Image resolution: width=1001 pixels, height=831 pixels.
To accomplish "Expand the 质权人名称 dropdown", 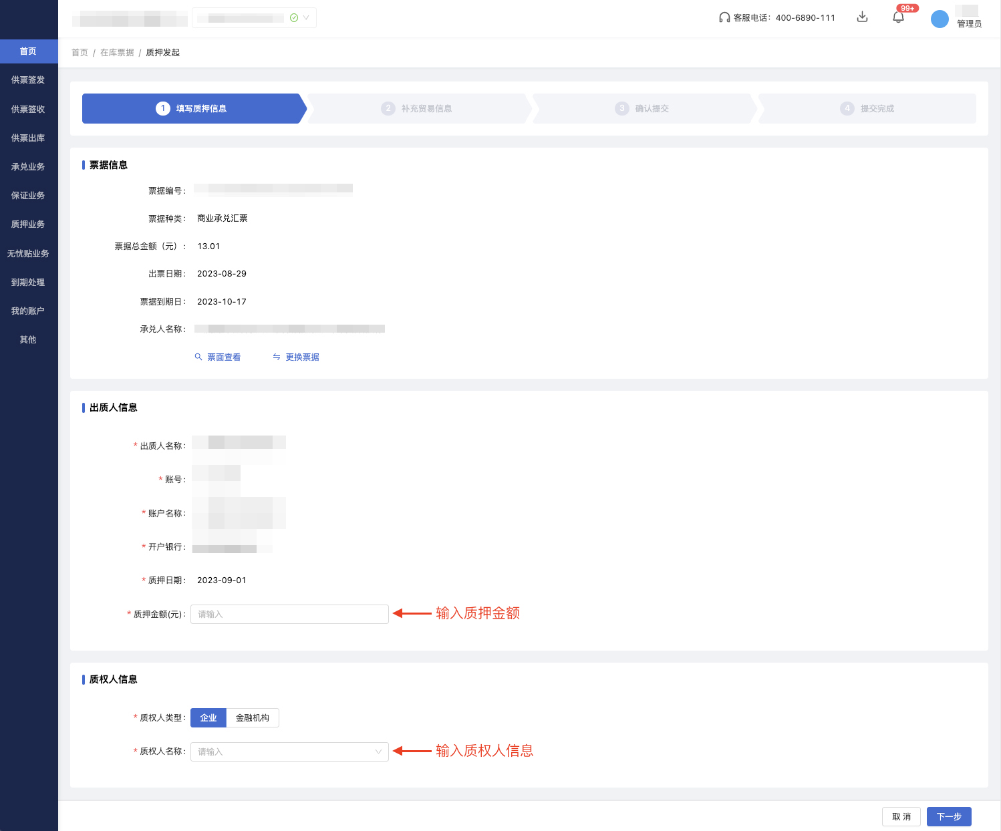I will [378, 752].
